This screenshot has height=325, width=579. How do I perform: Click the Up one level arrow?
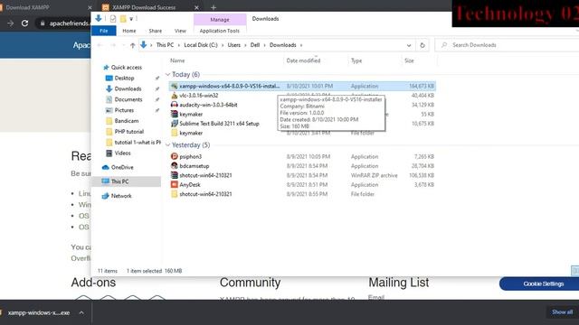(132, 45)
